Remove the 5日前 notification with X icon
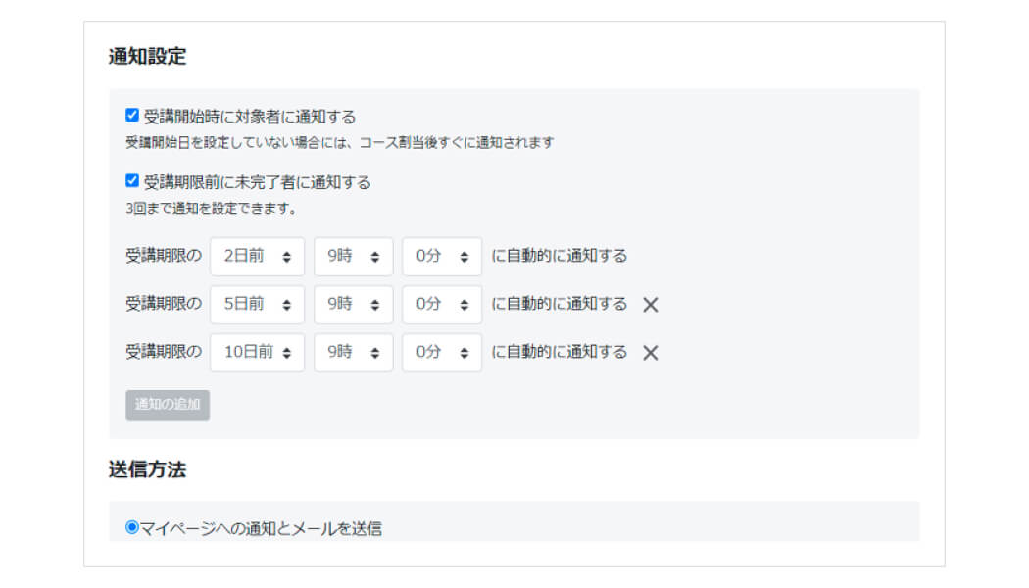 point(651,305)
